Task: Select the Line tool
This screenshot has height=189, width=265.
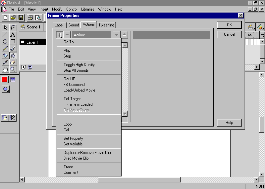Action: [5, 35]
